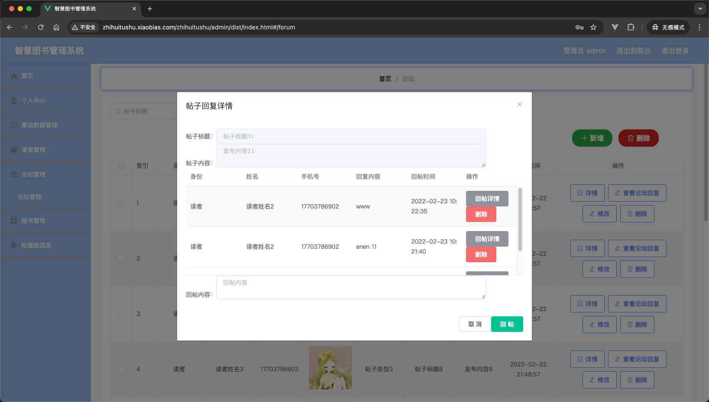Click the 不安全 security warning
709x402 pixels.
pos(84,27)
